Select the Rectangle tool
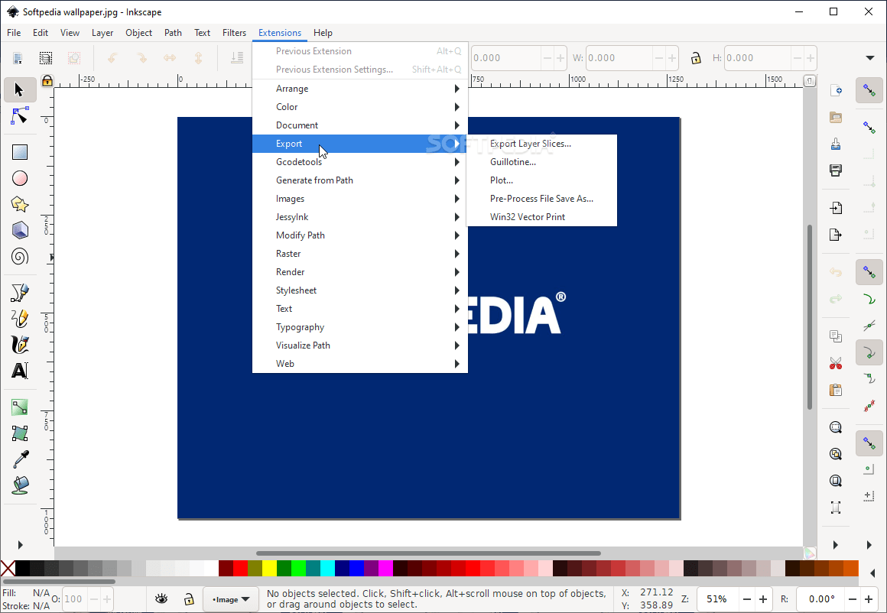Image resolution: width=887 pixels, height=613 pixels. 19,151
